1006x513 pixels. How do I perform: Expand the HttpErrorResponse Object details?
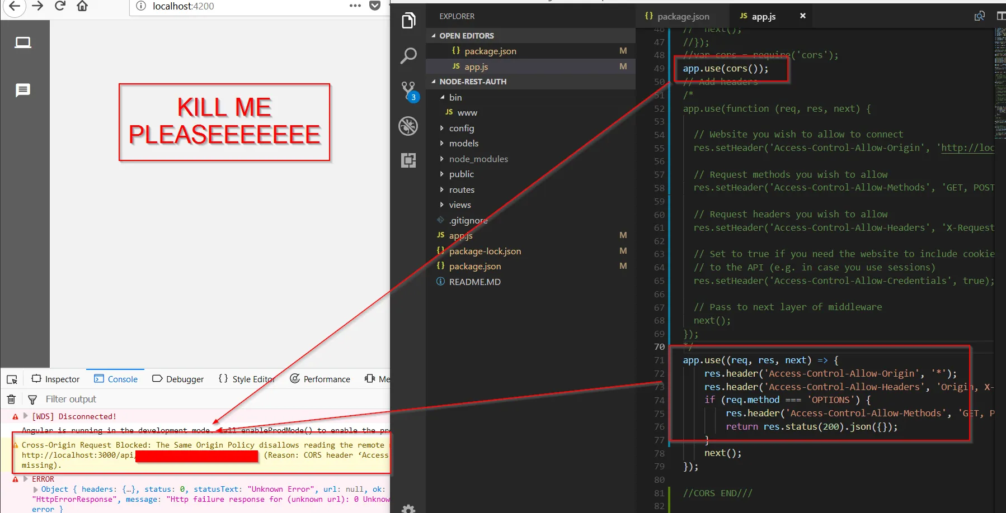36,490
